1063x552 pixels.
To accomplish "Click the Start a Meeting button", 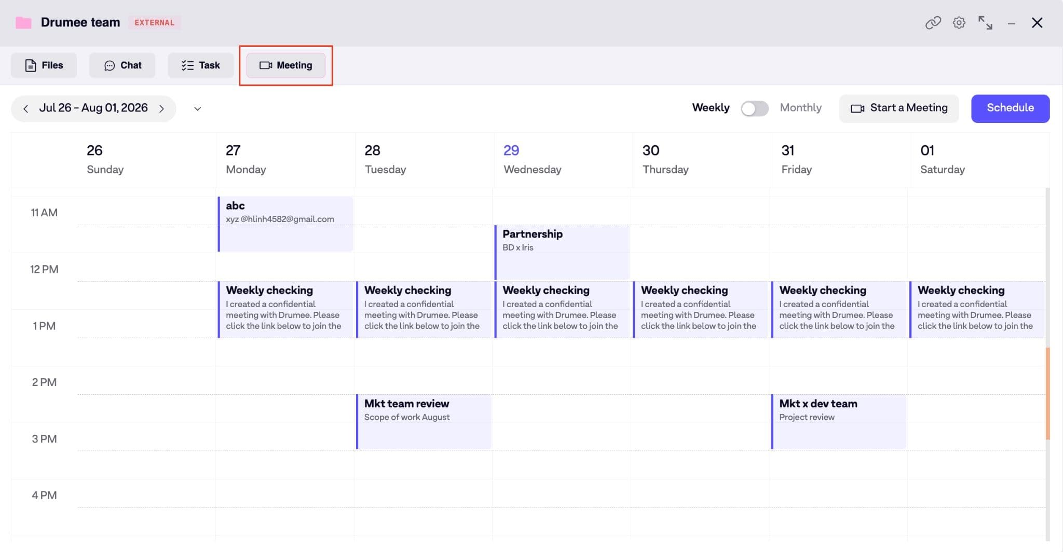I will point(899,108).
